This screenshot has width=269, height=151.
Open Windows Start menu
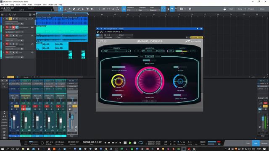[3, 149]
